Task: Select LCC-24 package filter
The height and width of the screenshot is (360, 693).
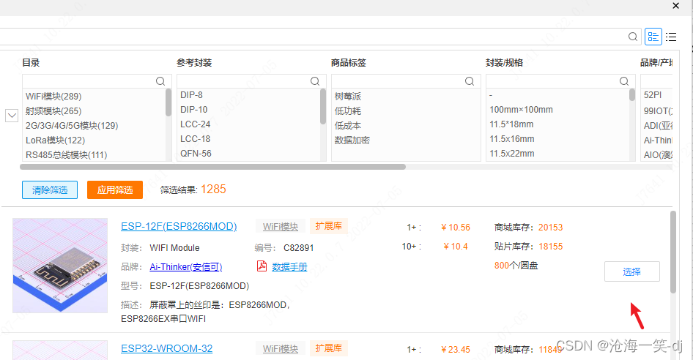Action: [x=195, y=124]
